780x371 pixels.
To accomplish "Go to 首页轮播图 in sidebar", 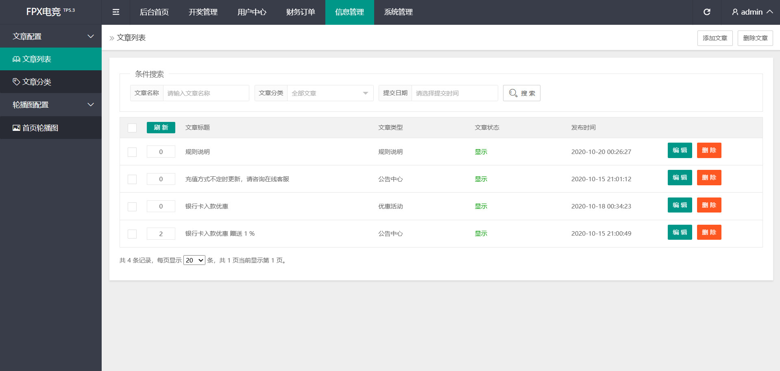I will [51, 128].
